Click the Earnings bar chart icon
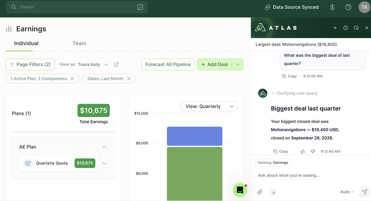 click(9, 29)
